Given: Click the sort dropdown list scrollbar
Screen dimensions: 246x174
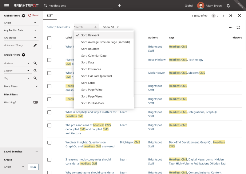Looking at the screenshot, I should point(133,64).
